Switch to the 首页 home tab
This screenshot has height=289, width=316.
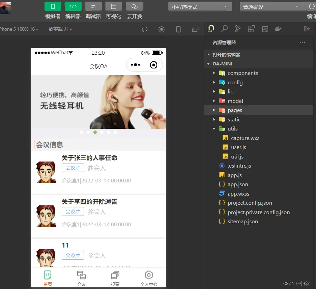pos(48,279)
